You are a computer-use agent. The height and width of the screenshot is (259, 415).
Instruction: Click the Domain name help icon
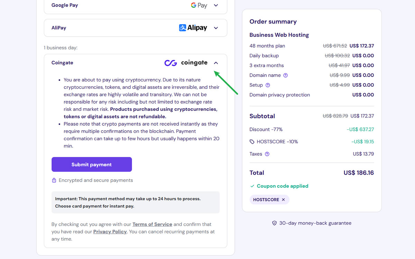click(x=286, y=75)
